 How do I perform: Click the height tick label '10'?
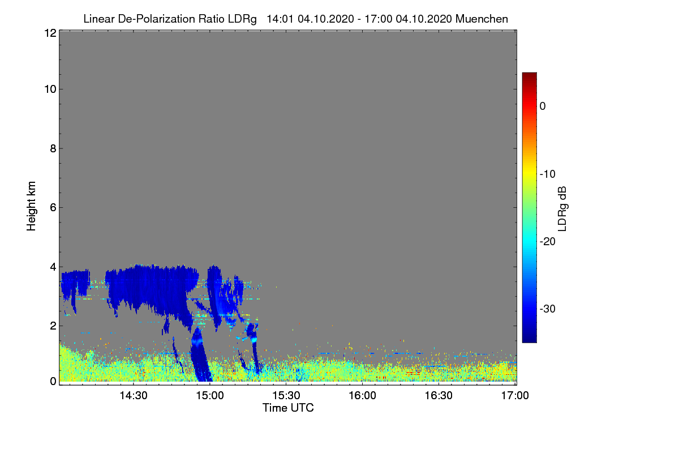coord(49,89)
